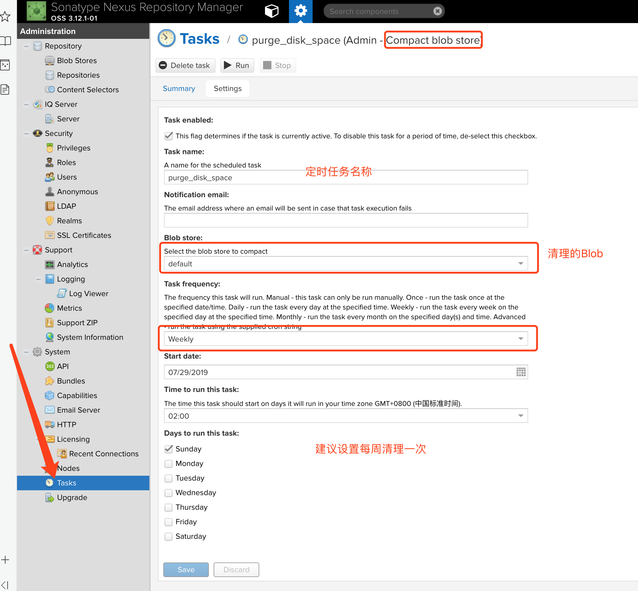638x591 pixels.
Task: Open the browse cube icon in header
Action: click(272, 11)
